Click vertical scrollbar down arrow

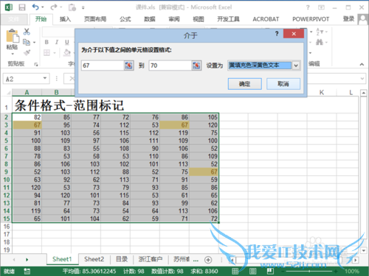click(x=364, y=250)
